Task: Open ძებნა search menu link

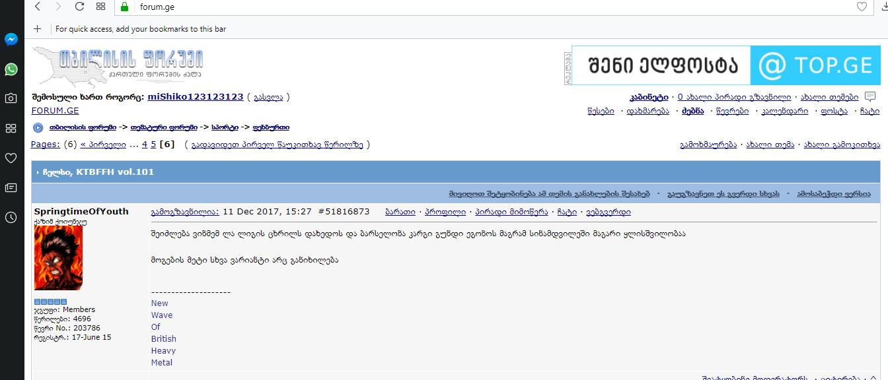Action: (x=693, y=111)
